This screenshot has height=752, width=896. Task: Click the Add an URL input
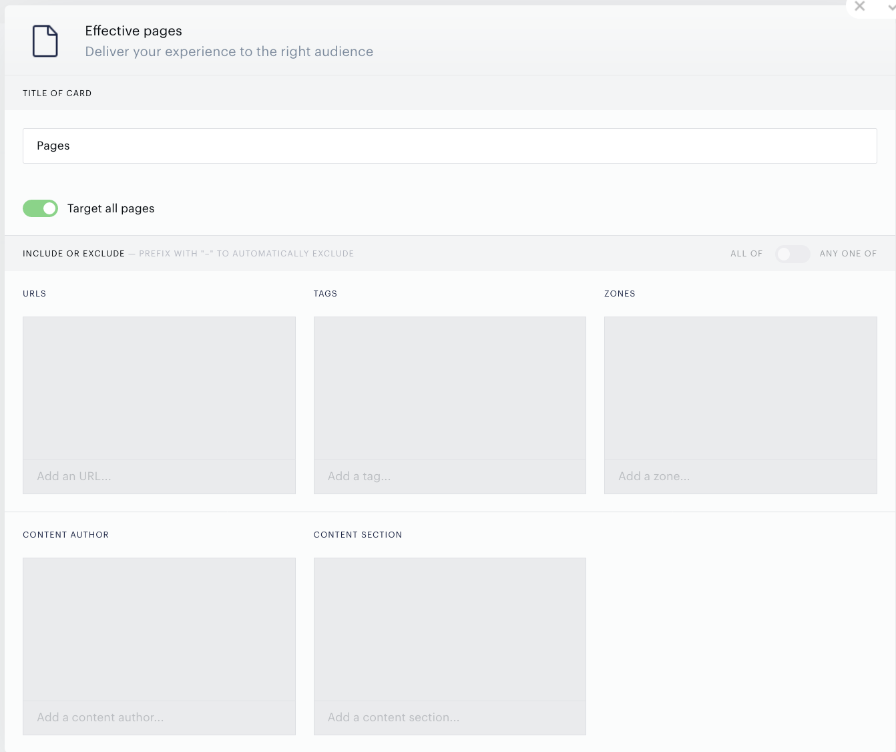pos(159,477)
